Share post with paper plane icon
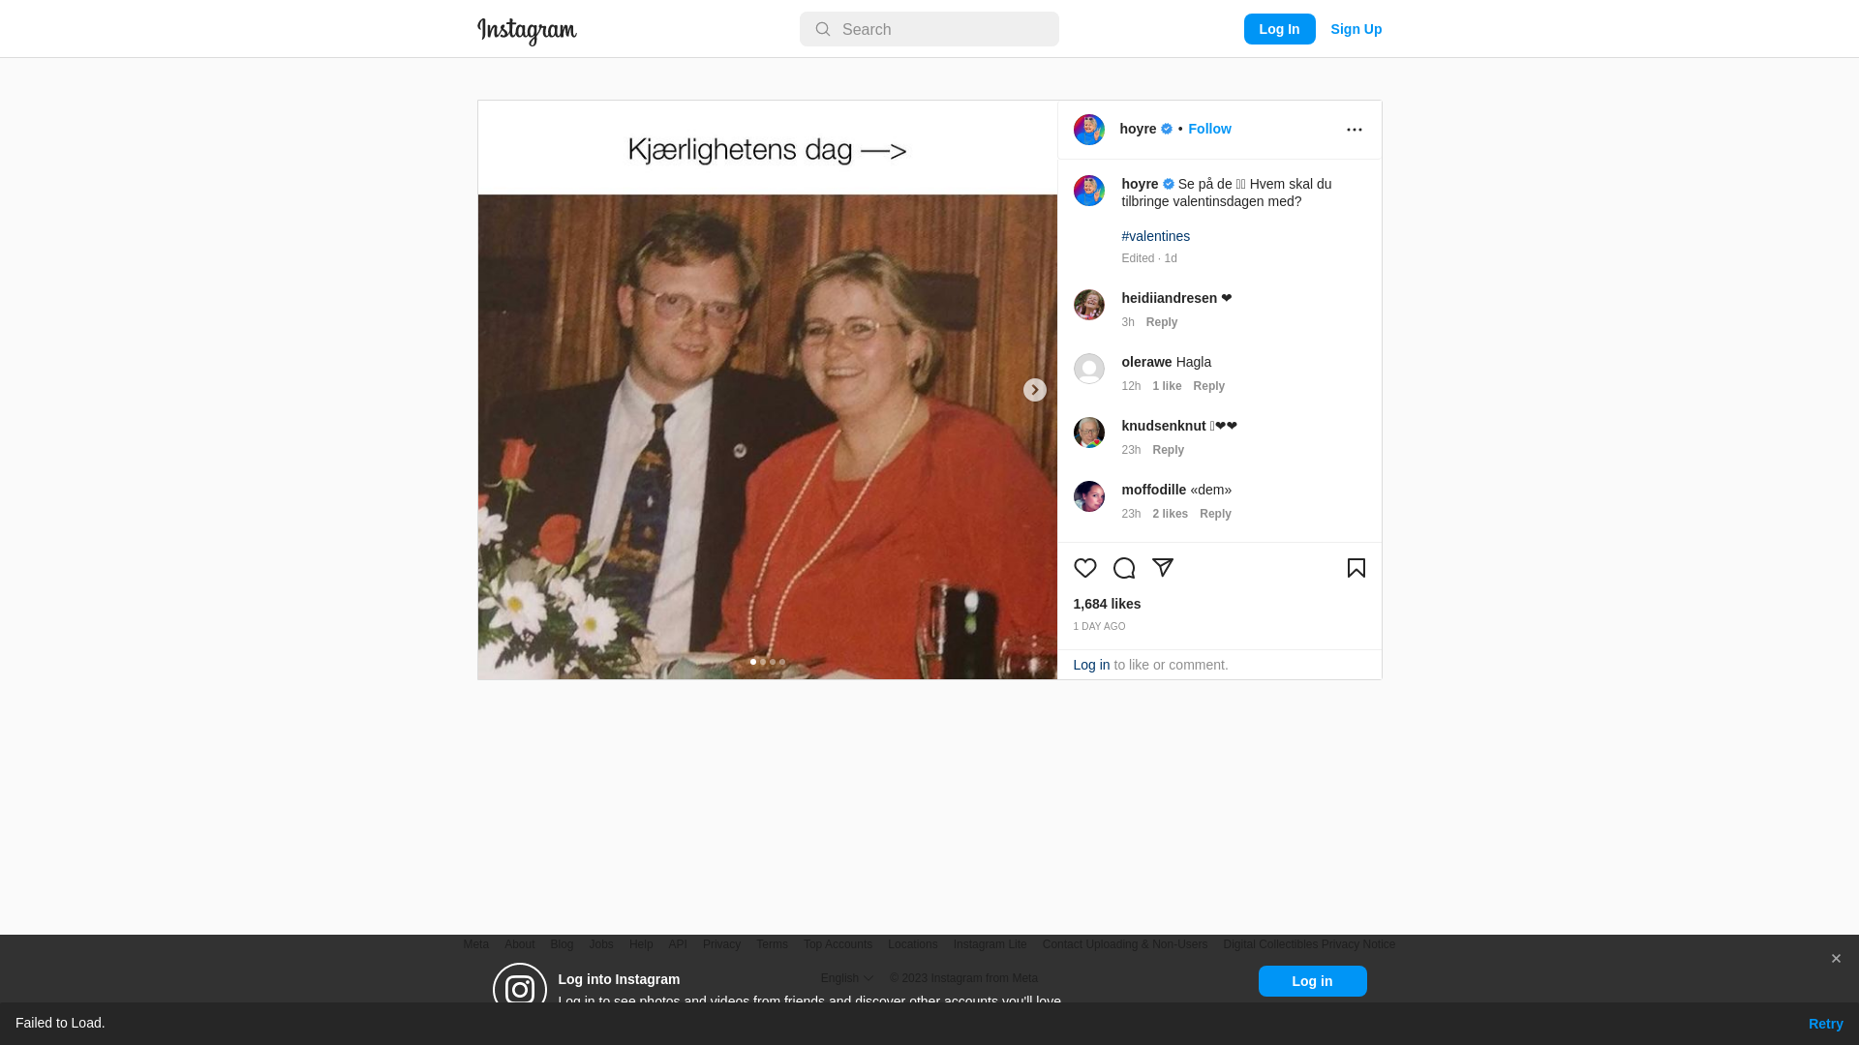 coord(1162,568)
